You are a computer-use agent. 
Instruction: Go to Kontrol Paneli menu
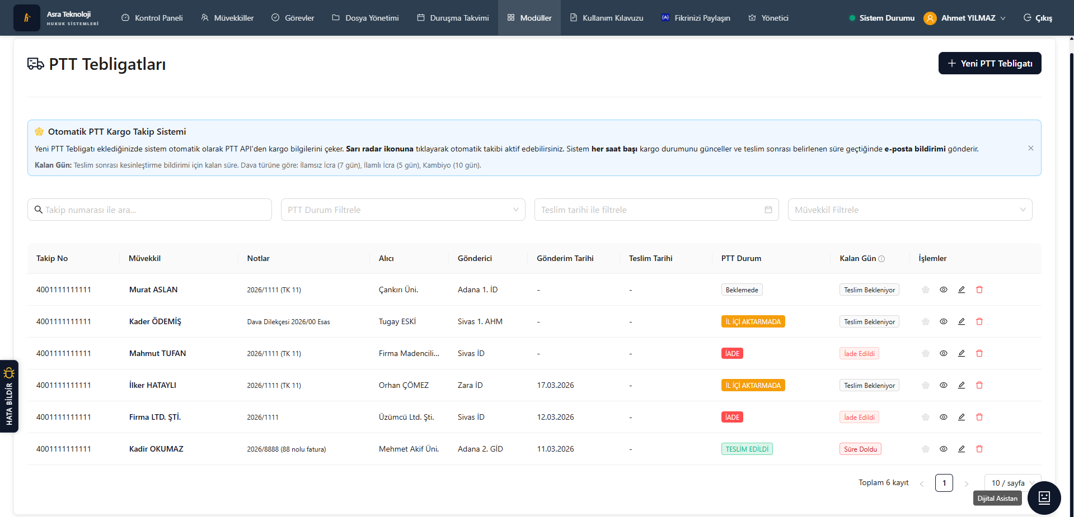[x=152, y=18]
